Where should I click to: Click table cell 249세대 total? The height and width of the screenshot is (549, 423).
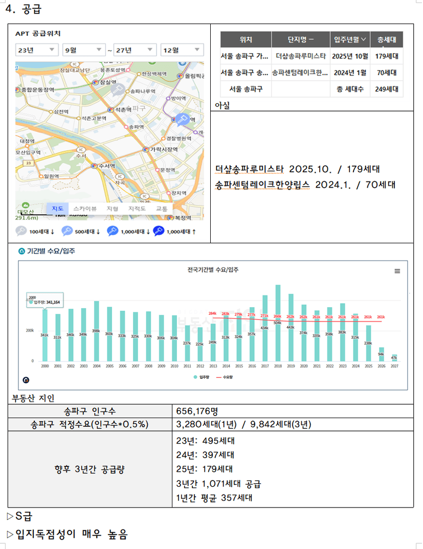click(x=387, y=89)
